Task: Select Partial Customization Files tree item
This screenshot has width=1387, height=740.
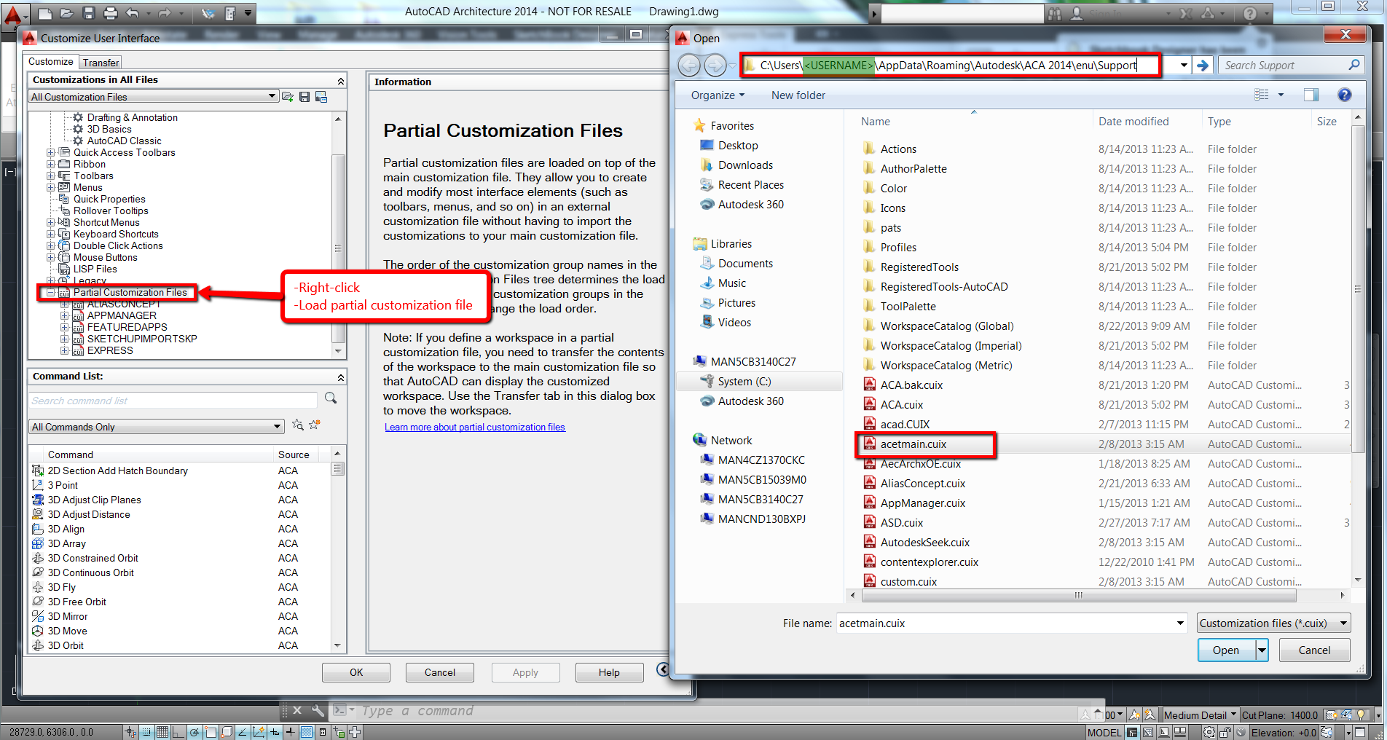Action: pyautogui.click(x=130, y=293)
